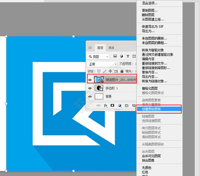Choose 复制图层... from context menu
Screen dimensions: 200x176
pyautogui.click(x=150, y=11)
